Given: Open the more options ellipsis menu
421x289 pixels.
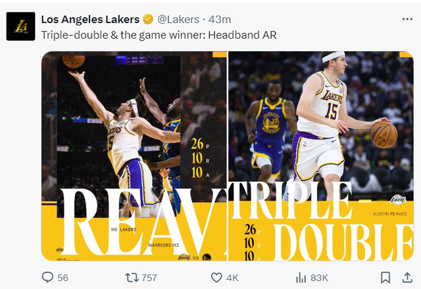Looking at the screenshot, I should click(x=407, y=19).
